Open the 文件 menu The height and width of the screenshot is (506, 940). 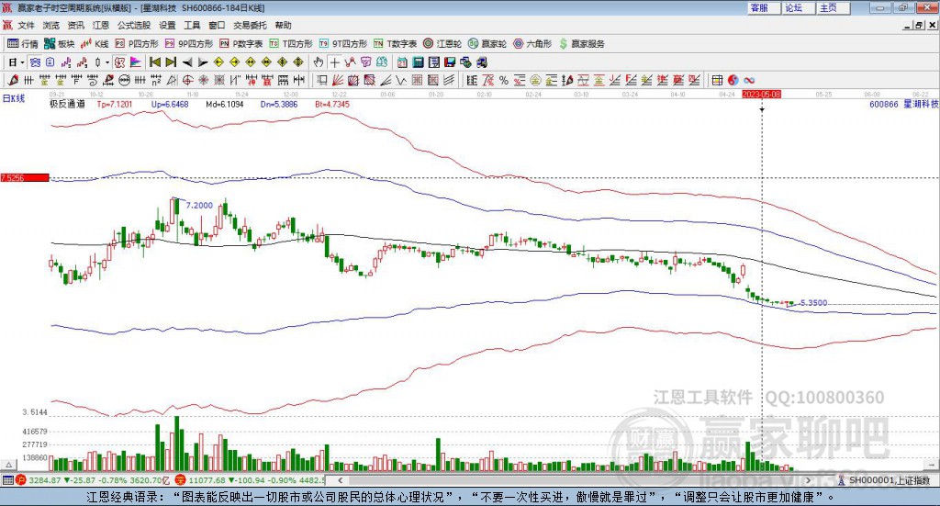point(26,25)
